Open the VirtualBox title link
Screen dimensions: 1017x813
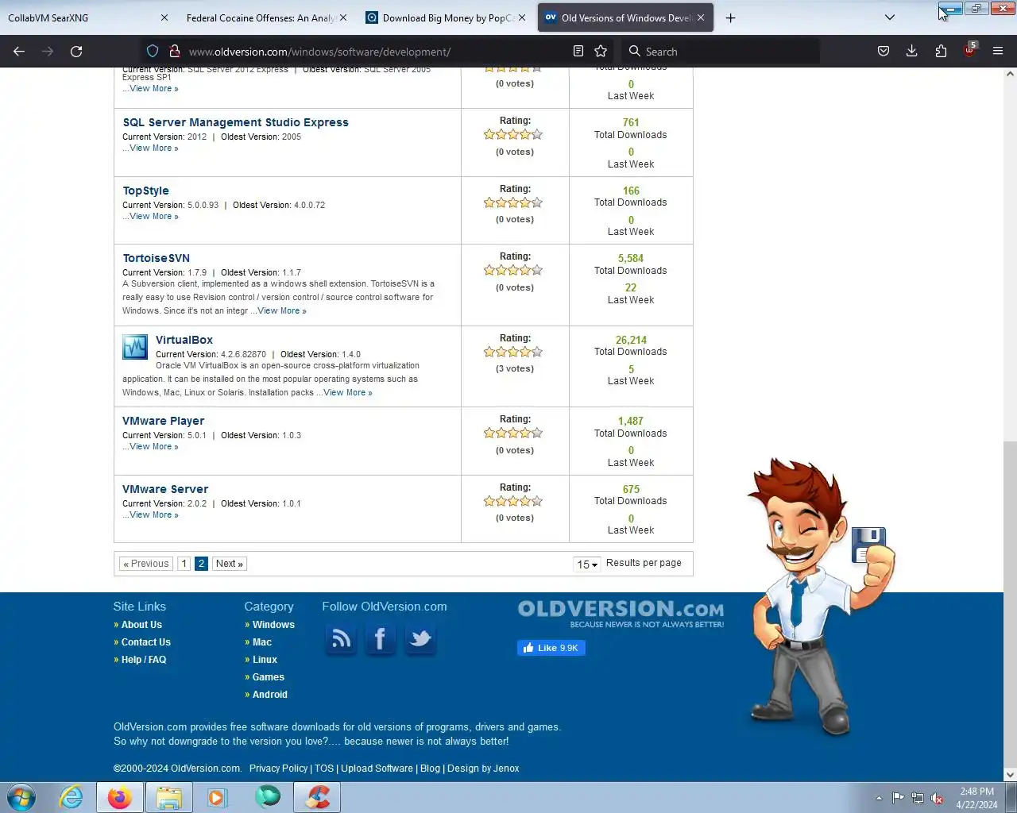click(184, 340)
